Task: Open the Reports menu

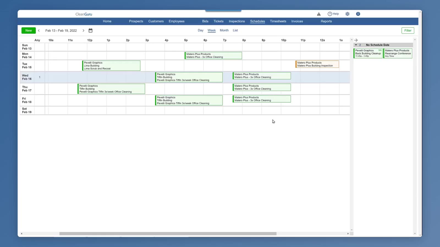Action: pyautogui.click(x=326, y=21)
